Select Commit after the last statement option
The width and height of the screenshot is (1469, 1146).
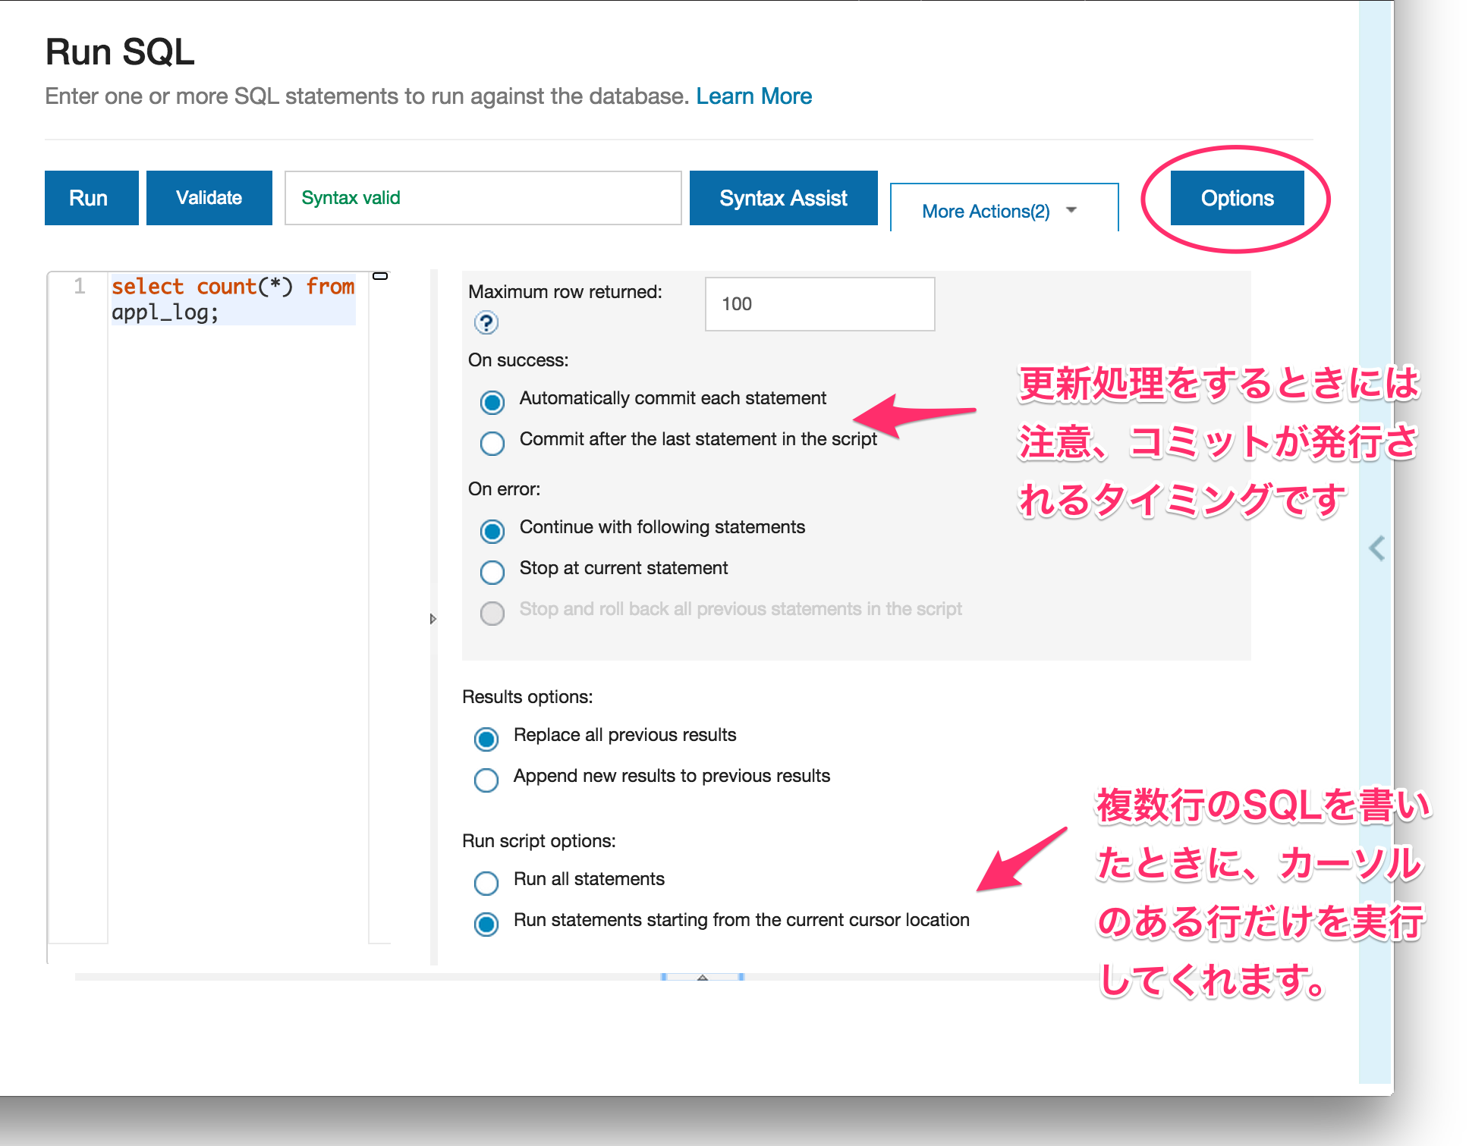[x=492, y=443]
